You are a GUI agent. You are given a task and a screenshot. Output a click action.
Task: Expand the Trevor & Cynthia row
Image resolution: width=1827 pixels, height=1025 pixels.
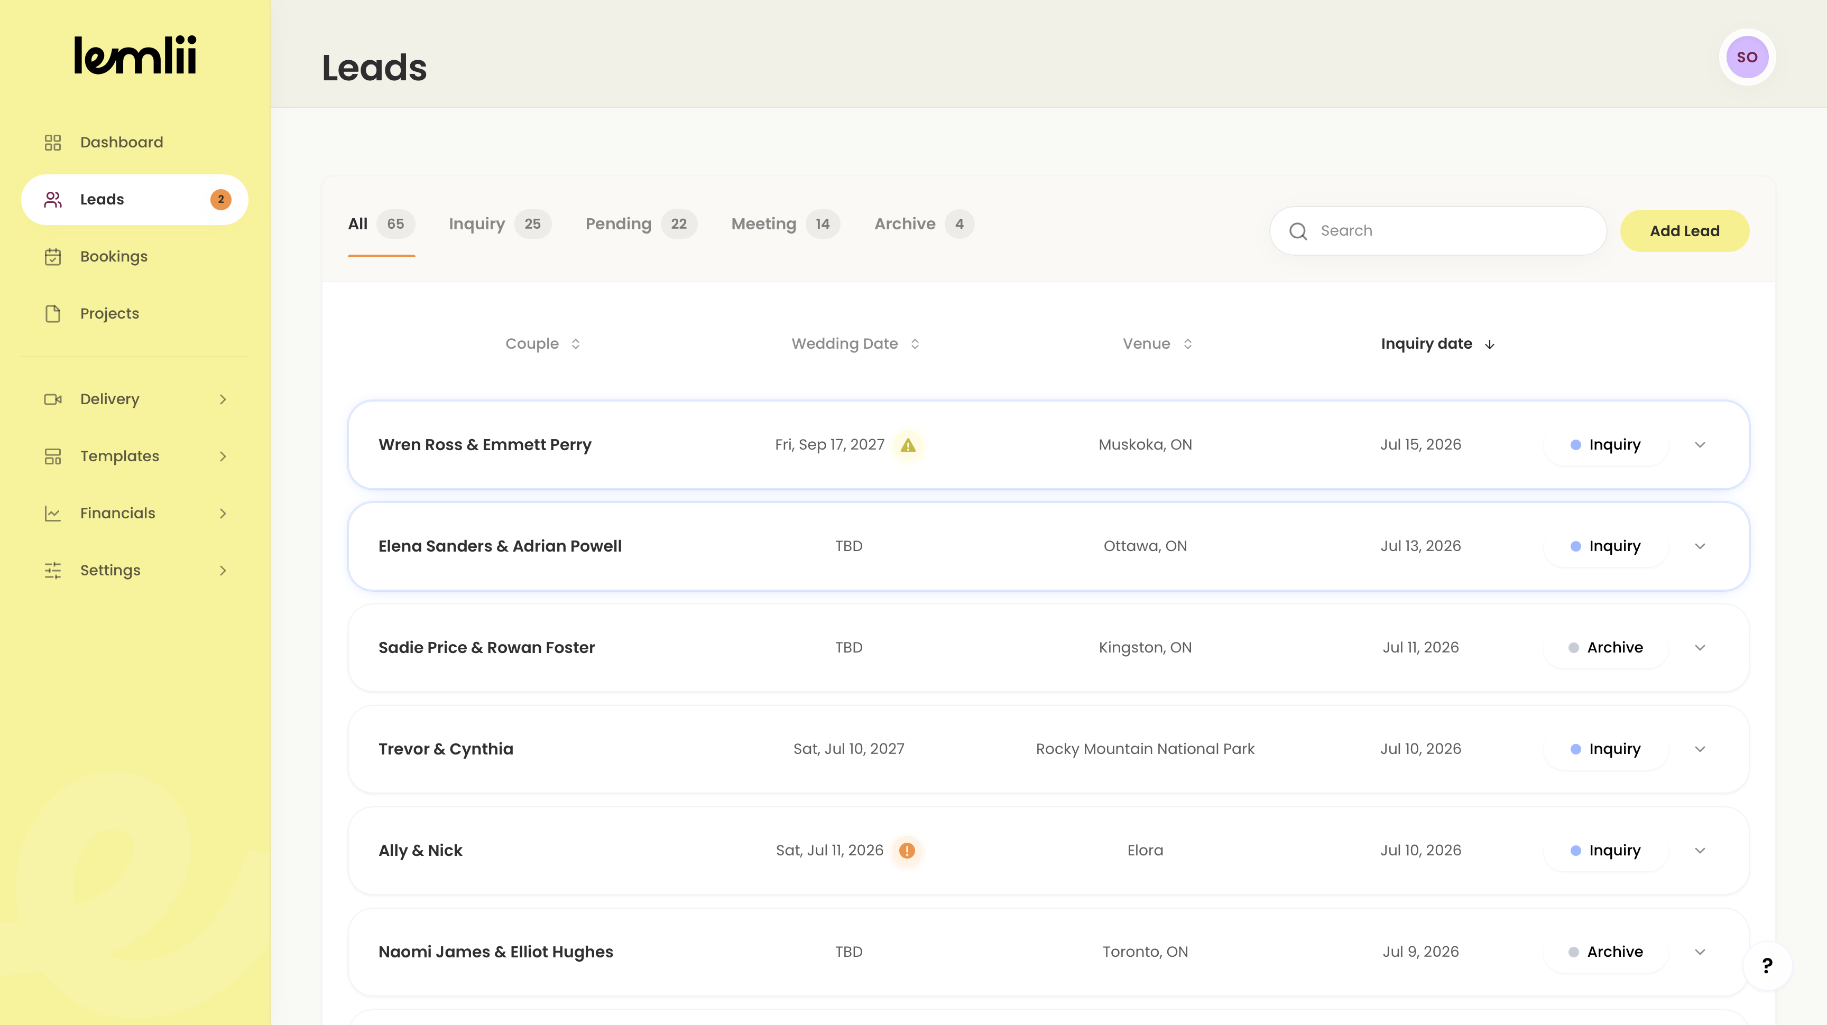pyautogui.click(x=1700, y=749)
